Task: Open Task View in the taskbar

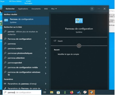Action: coord(45,92)
